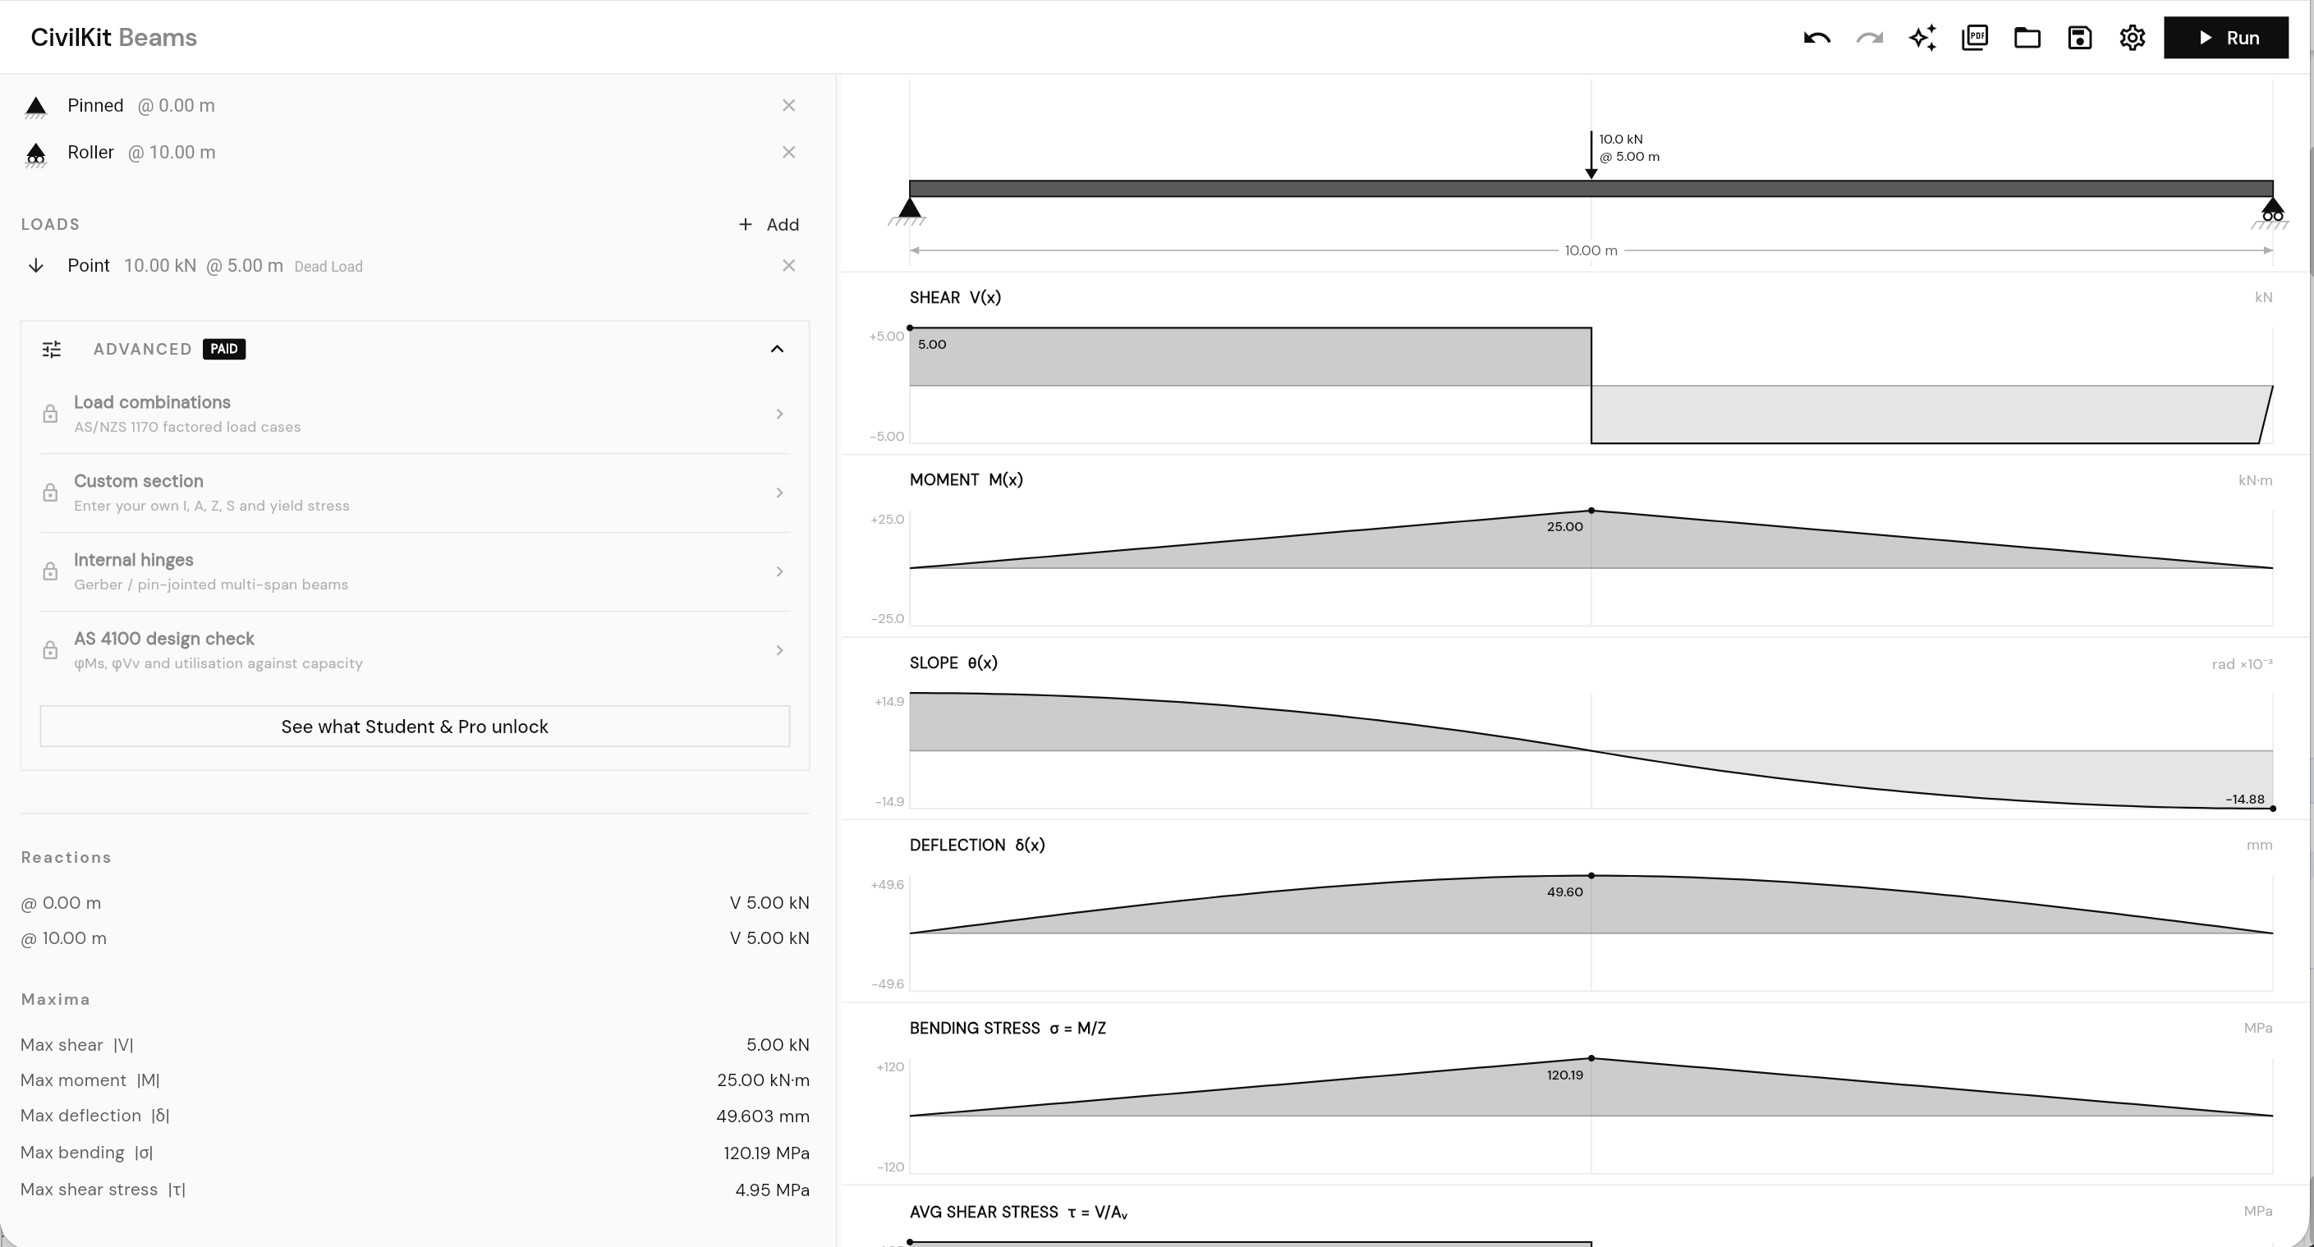
Task: Click the SLOPE θ(x) chart title
Action: tap(953, 662)
